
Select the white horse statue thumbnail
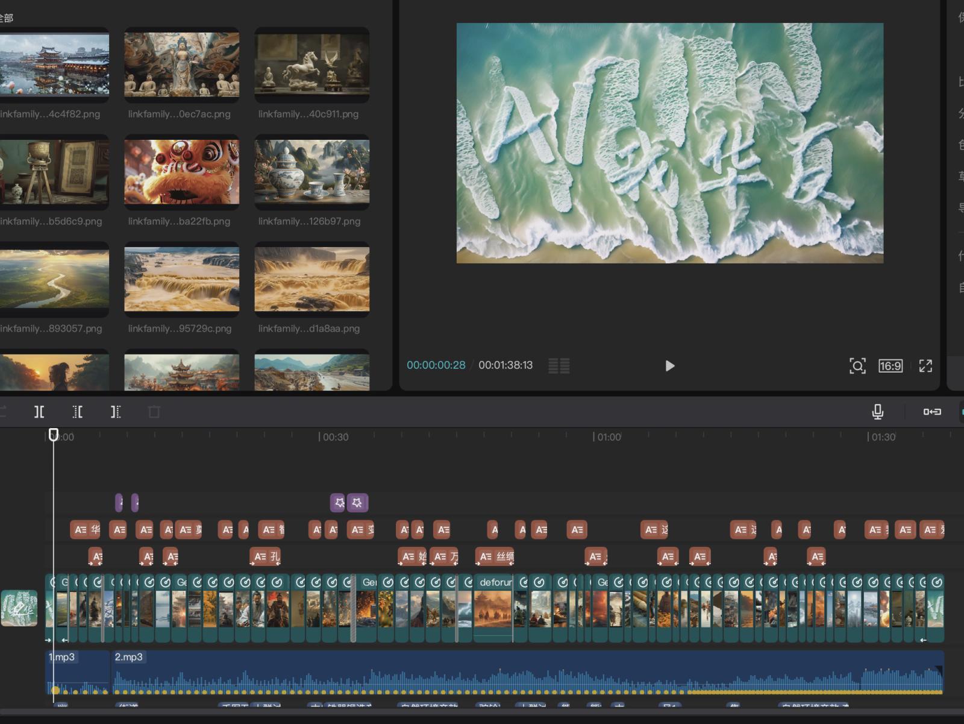pyautogui.click(x=311, y=65)
